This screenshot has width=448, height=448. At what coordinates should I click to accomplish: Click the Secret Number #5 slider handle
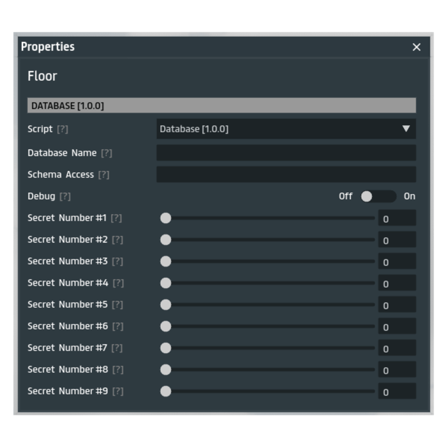(x=166, y=305)
